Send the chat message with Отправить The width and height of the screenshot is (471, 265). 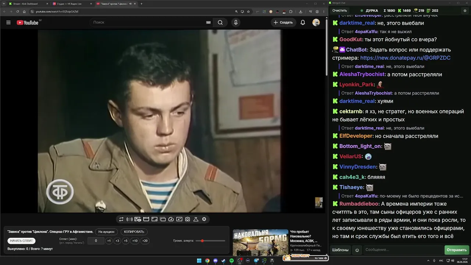[457, 250]
